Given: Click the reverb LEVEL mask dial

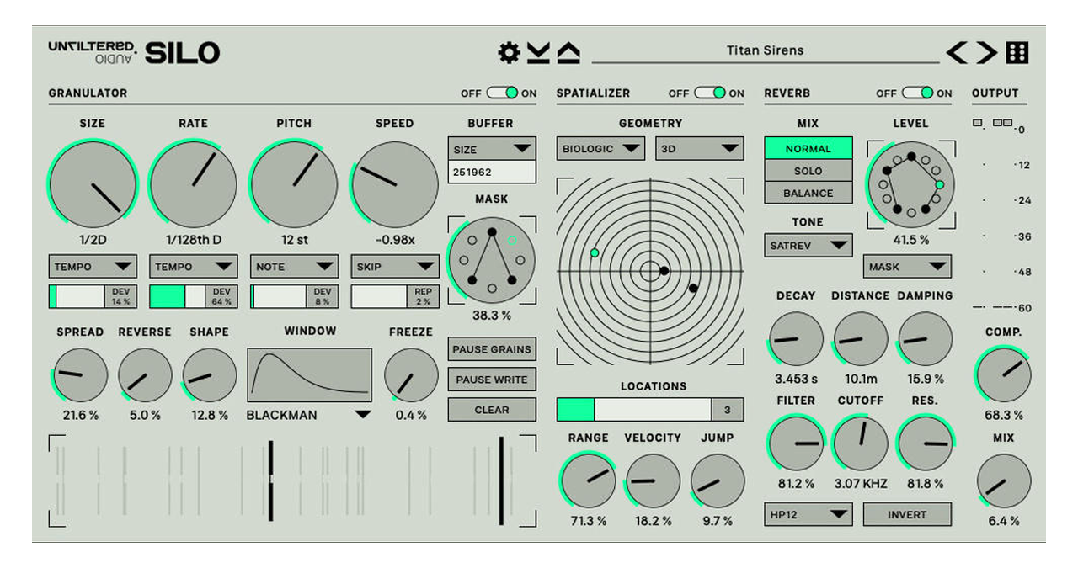Looking at the screenshot, I should point(911,184).
